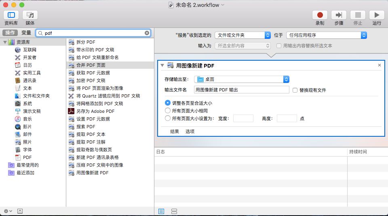Click the 输出文件名 text field

coord(241,90)
